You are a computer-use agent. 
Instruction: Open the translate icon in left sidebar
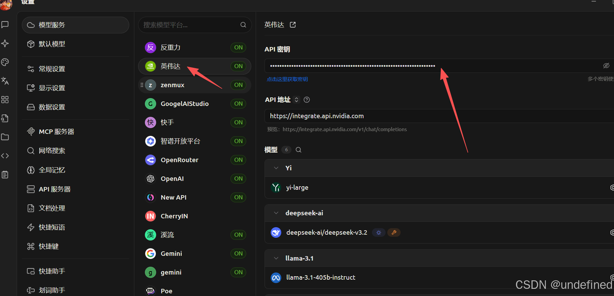[5, 81]
